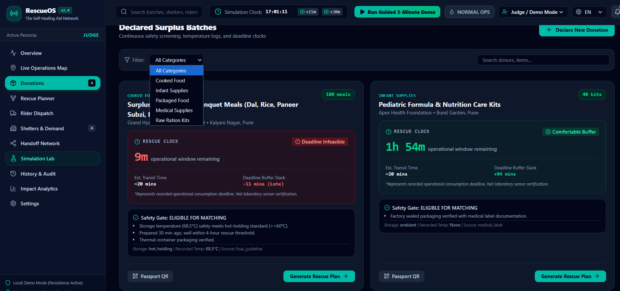Click the Deadline Infeasible status badge
The width and height of the screenshot is (620, 291).
click(x=320, y=142)
